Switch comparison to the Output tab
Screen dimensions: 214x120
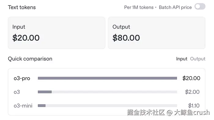(x=198, y=59)
